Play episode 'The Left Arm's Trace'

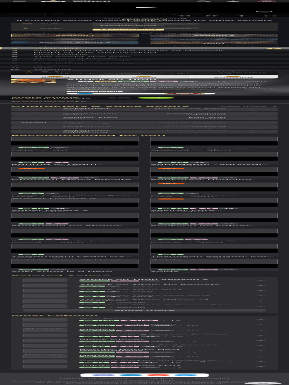(144, 63)
